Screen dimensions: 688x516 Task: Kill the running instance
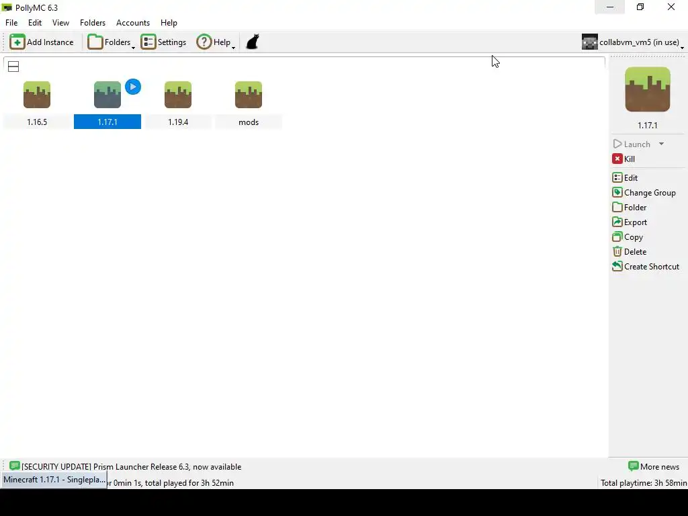pos(623,159)
